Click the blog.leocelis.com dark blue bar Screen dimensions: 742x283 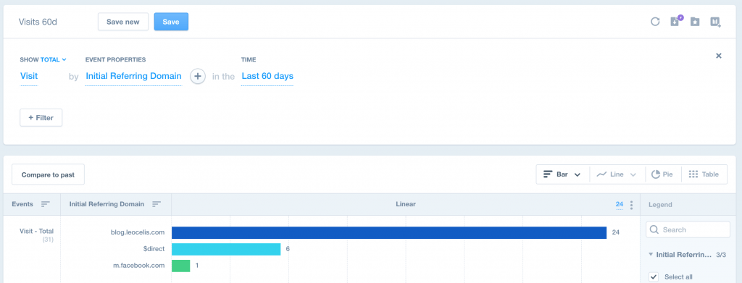point(389,232)
